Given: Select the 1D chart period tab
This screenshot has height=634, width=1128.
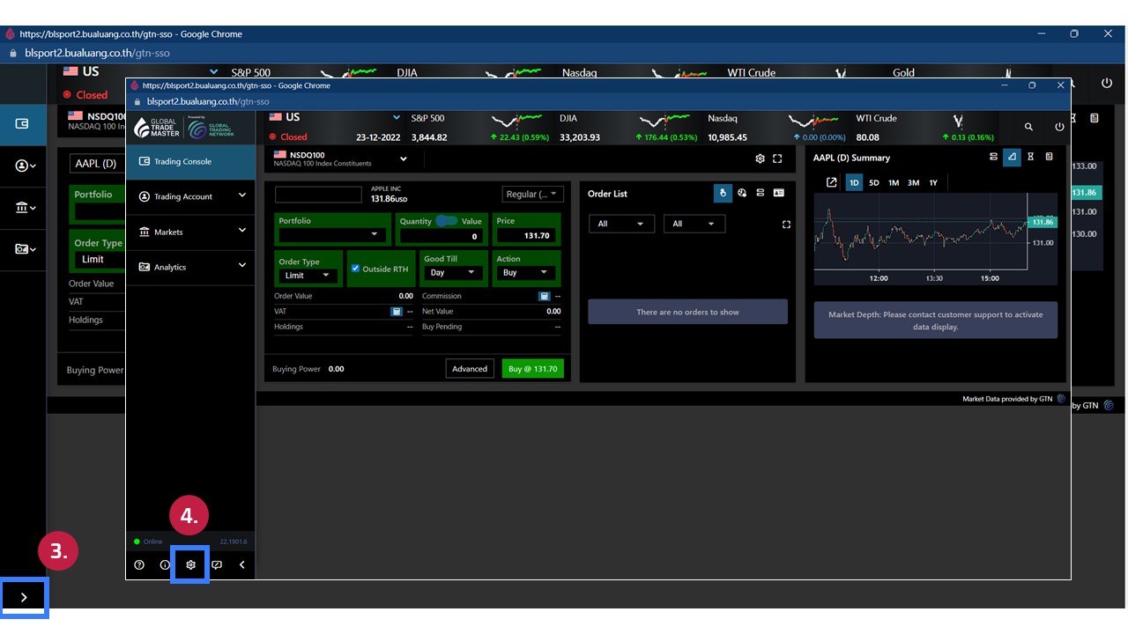Looking at the screenshot, I should (854, 182).
